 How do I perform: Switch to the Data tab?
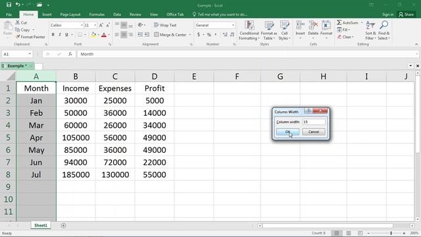117,14
